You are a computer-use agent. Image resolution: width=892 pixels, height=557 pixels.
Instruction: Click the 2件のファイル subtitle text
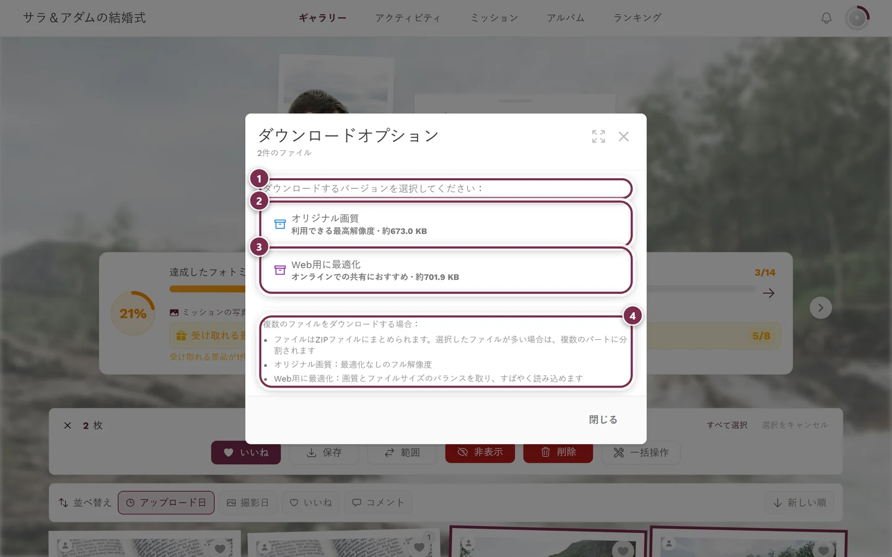pyautogui.click(x=284, y=153)
